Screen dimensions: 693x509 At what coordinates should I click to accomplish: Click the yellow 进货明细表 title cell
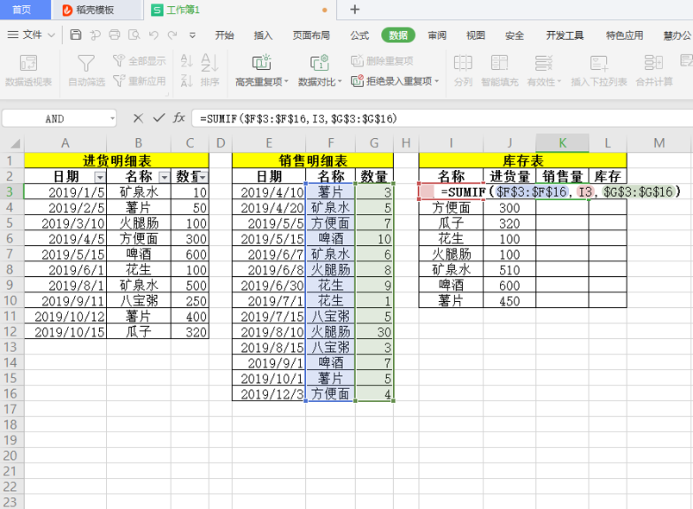click(116, 160)
